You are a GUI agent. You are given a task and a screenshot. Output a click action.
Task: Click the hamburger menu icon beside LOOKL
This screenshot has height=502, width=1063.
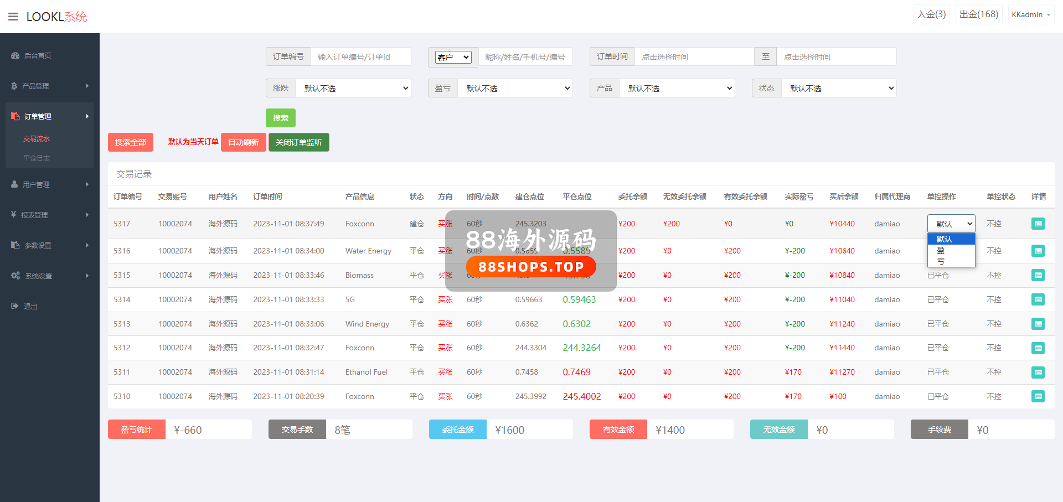point(13,17)
